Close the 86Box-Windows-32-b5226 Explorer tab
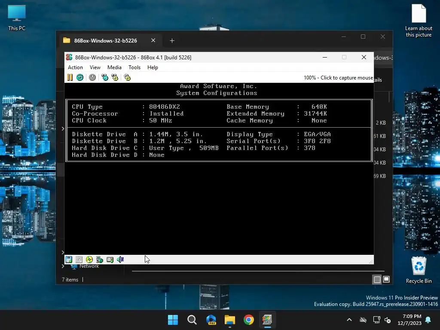The width and height of the screenshot is (440, 330). 153,40
